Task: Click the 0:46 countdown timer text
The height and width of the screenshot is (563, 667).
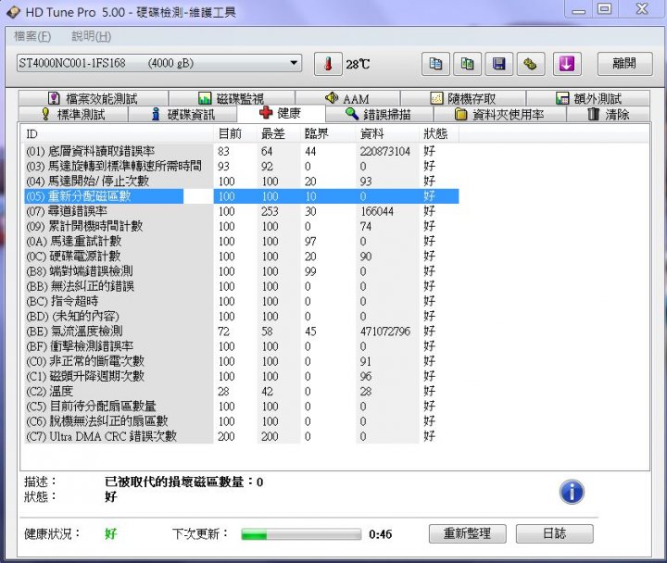Action: tap(381, 534)
